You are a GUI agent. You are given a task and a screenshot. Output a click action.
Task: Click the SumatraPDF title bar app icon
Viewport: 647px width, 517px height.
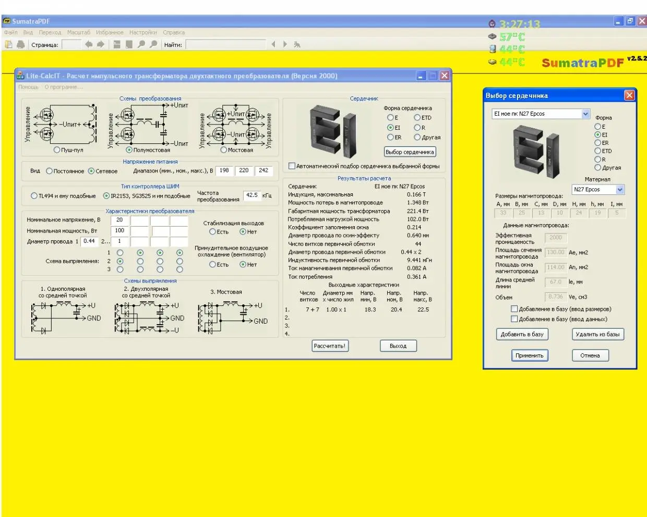tap(7, 21)
